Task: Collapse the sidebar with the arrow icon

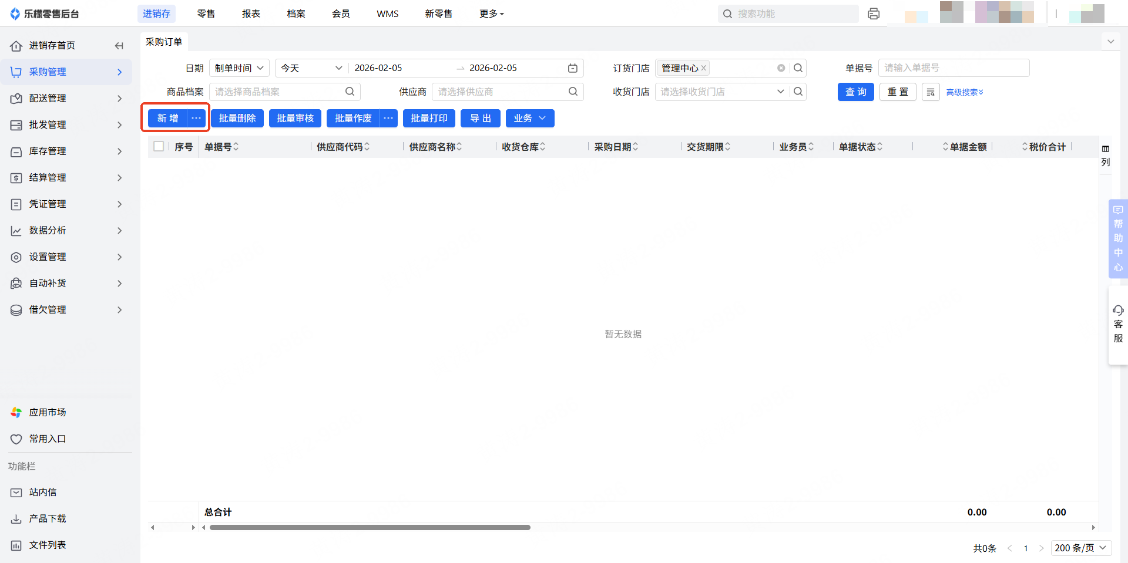Action: [119, 46]
